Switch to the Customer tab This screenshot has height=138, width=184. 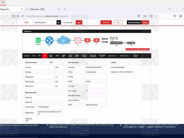26,56
